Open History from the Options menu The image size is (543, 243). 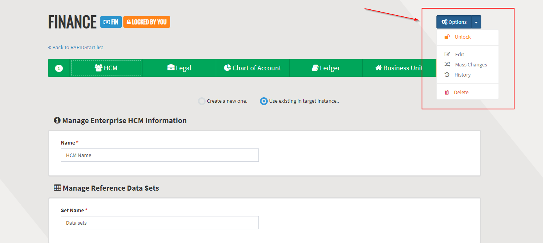tap(462, 75)
